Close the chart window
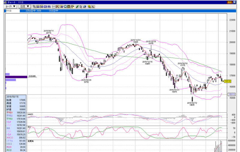Screen dimensions: 240x152 point(235,2)
